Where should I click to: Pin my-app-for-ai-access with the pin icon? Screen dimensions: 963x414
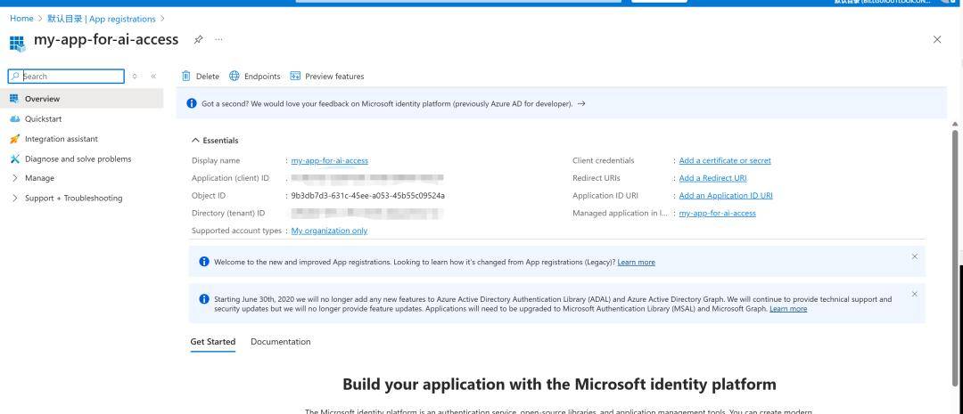pos(198,39)
